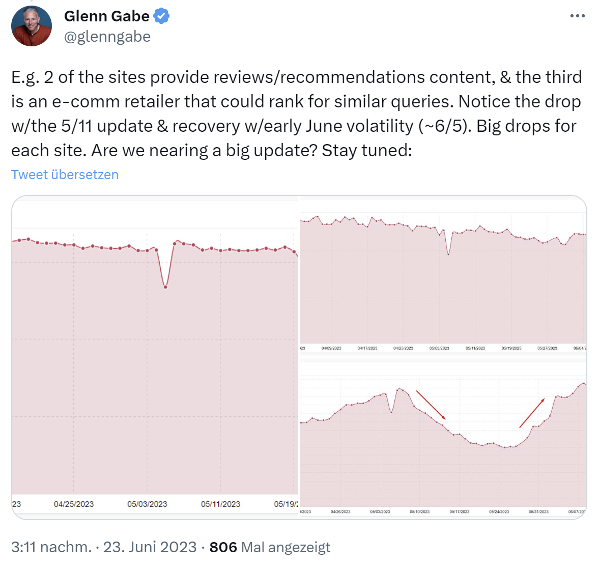
Task: Click the deep dip point in the left chart line
Action: tap(164, 287)
